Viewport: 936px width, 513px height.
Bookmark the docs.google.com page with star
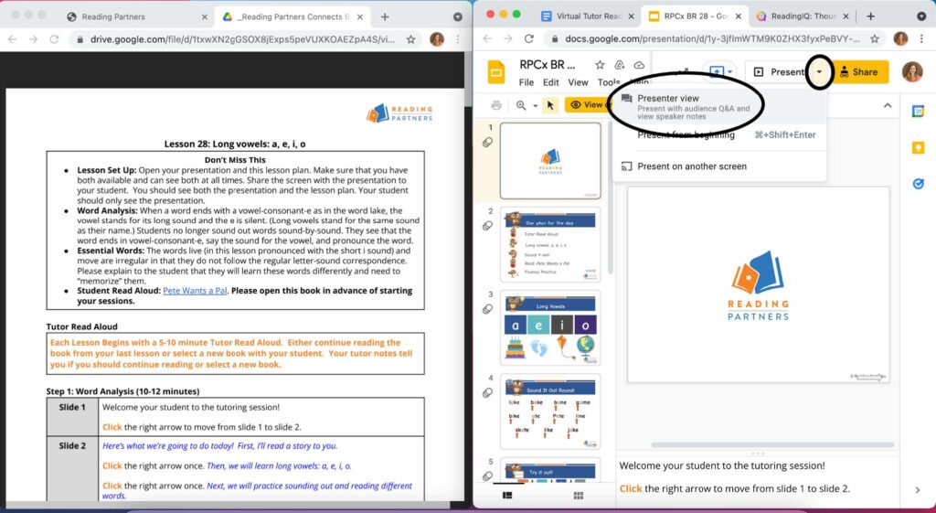pos(875,38)
